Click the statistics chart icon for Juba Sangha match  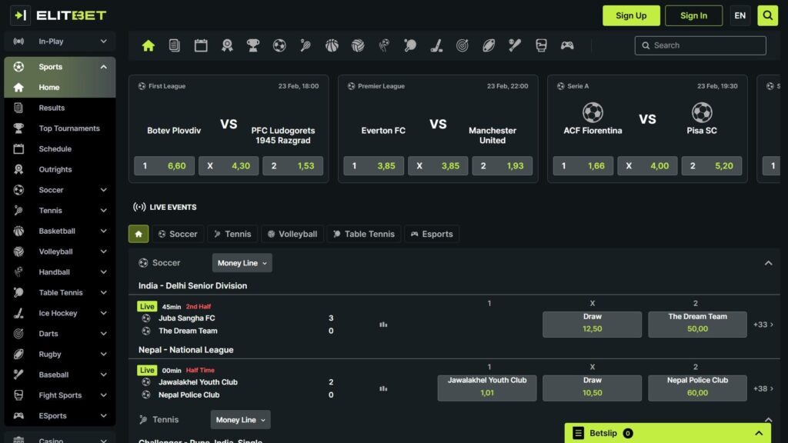click(x=383, y=325)
